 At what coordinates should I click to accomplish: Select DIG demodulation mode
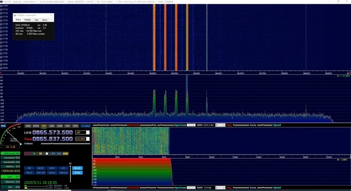tap(75, 126)
